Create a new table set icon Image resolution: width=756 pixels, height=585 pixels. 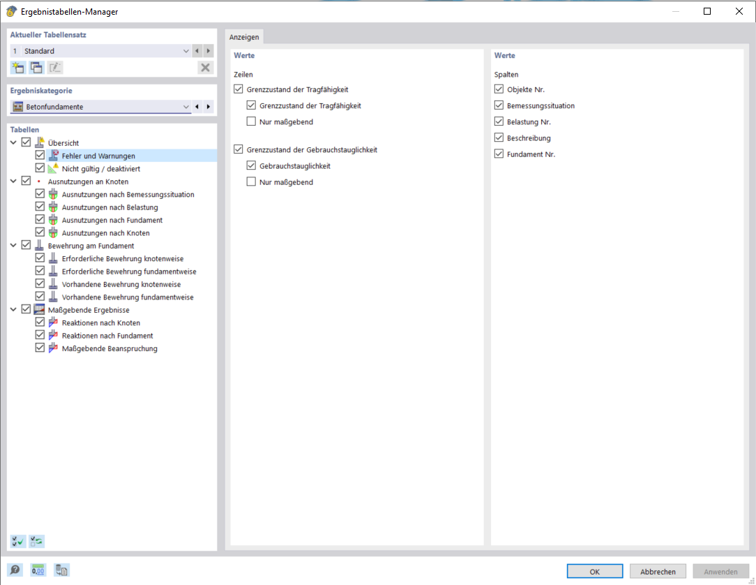pos(18,68)
